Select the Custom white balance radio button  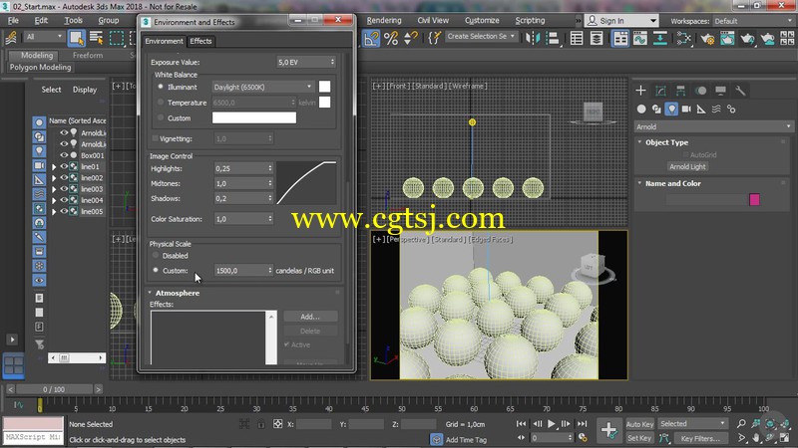point(161,117)
